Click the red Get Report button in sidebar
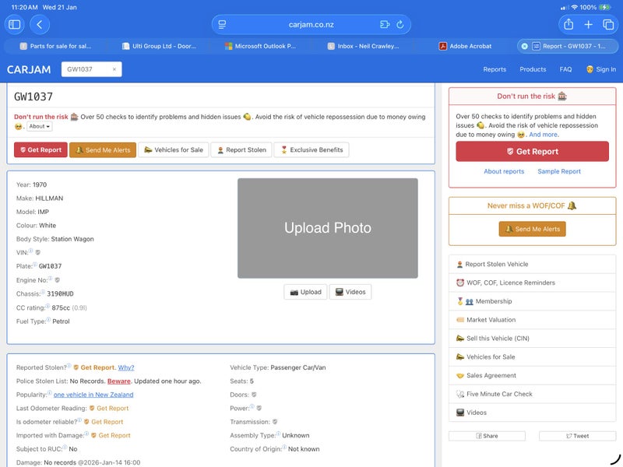This screenshot has height=467, width=623. [532, 152]
